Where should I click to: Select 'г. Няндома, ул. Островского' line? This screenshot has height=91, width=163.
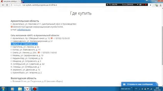coord(26,61)
